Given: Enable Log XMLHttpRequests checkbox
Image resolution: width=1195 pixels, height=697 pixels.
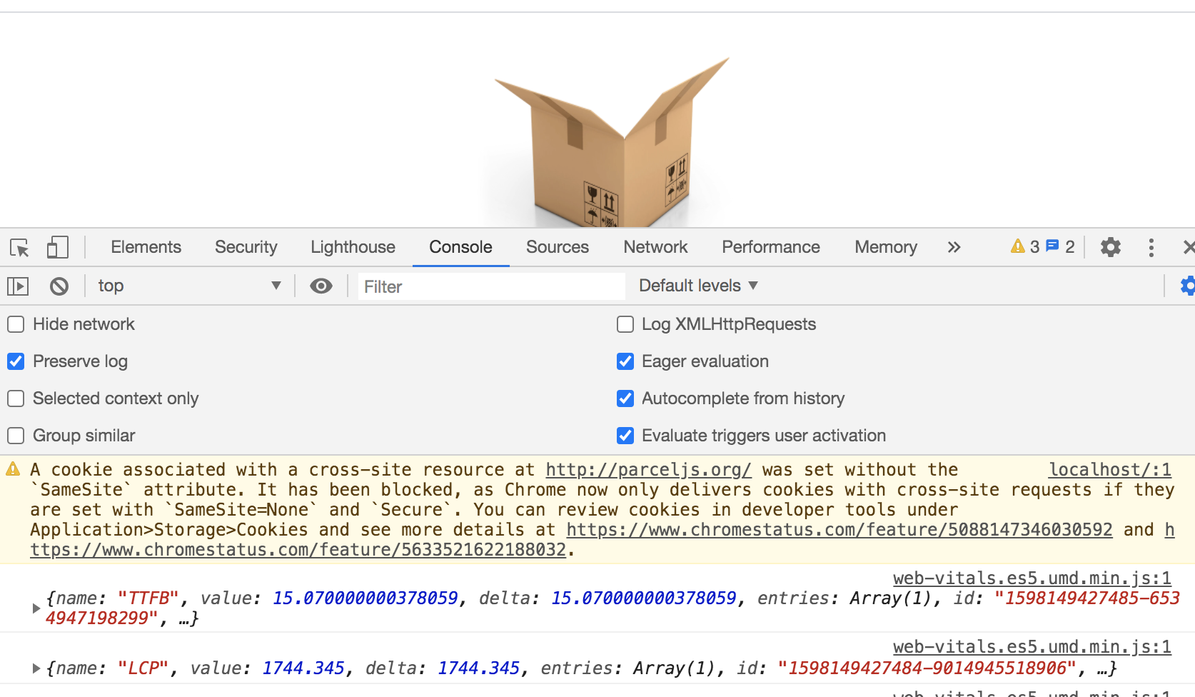Looking at the screenshot, I should (x=625, y=324).
